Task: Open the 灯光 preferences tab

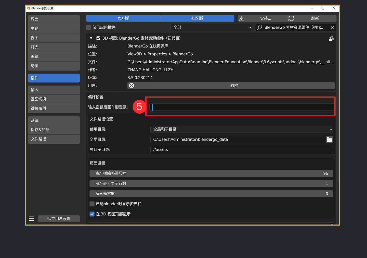Action: 54,47
